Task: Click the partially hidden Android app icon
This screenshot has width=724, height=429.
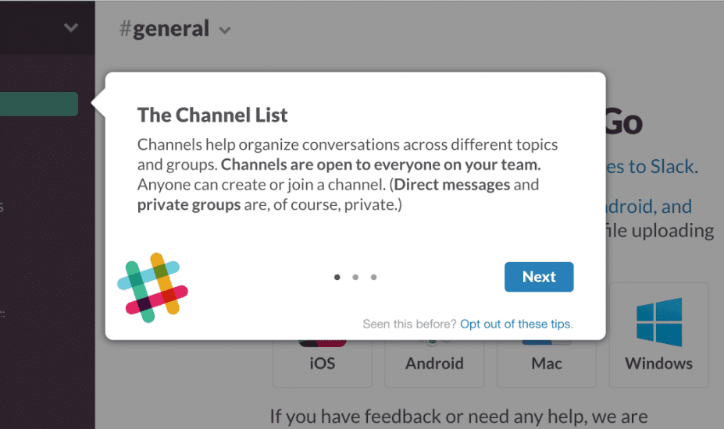Action: (x=434, y=343)
